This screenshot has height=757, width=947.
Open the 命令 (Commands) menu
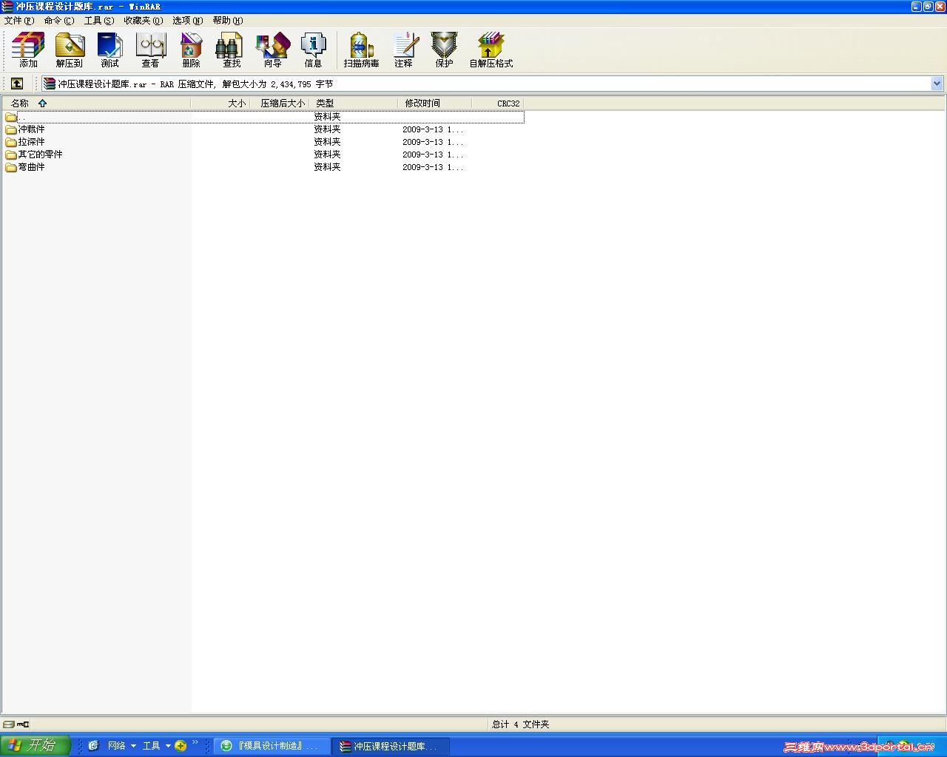click(59, 21)
